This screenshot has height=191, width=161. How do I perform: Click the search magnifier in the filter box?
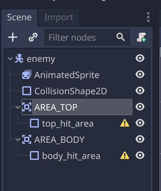pos(121,37)
